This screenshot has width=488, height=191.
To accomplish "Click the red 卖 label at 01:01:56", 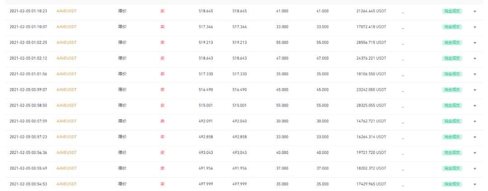I will coord(162,74).
